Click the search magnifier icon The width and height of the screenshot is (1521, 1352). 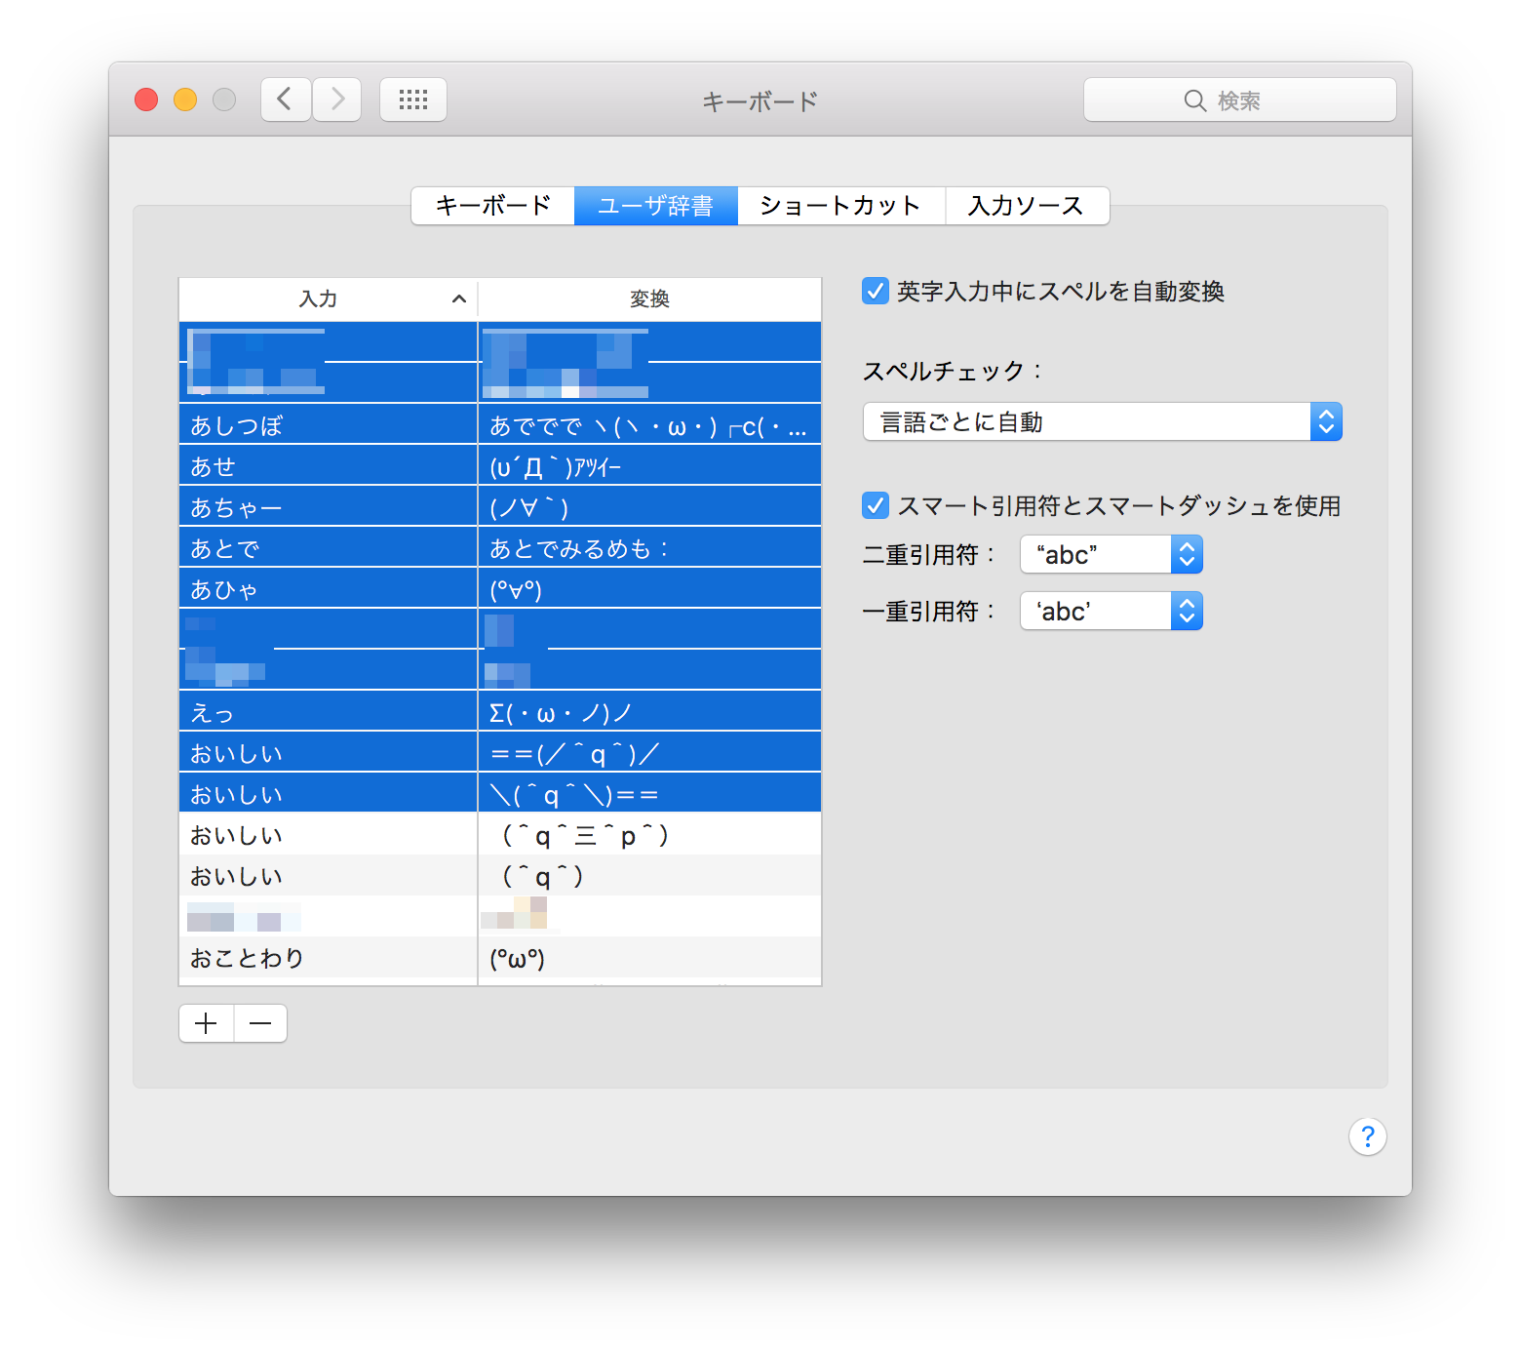click(1195, 99)
